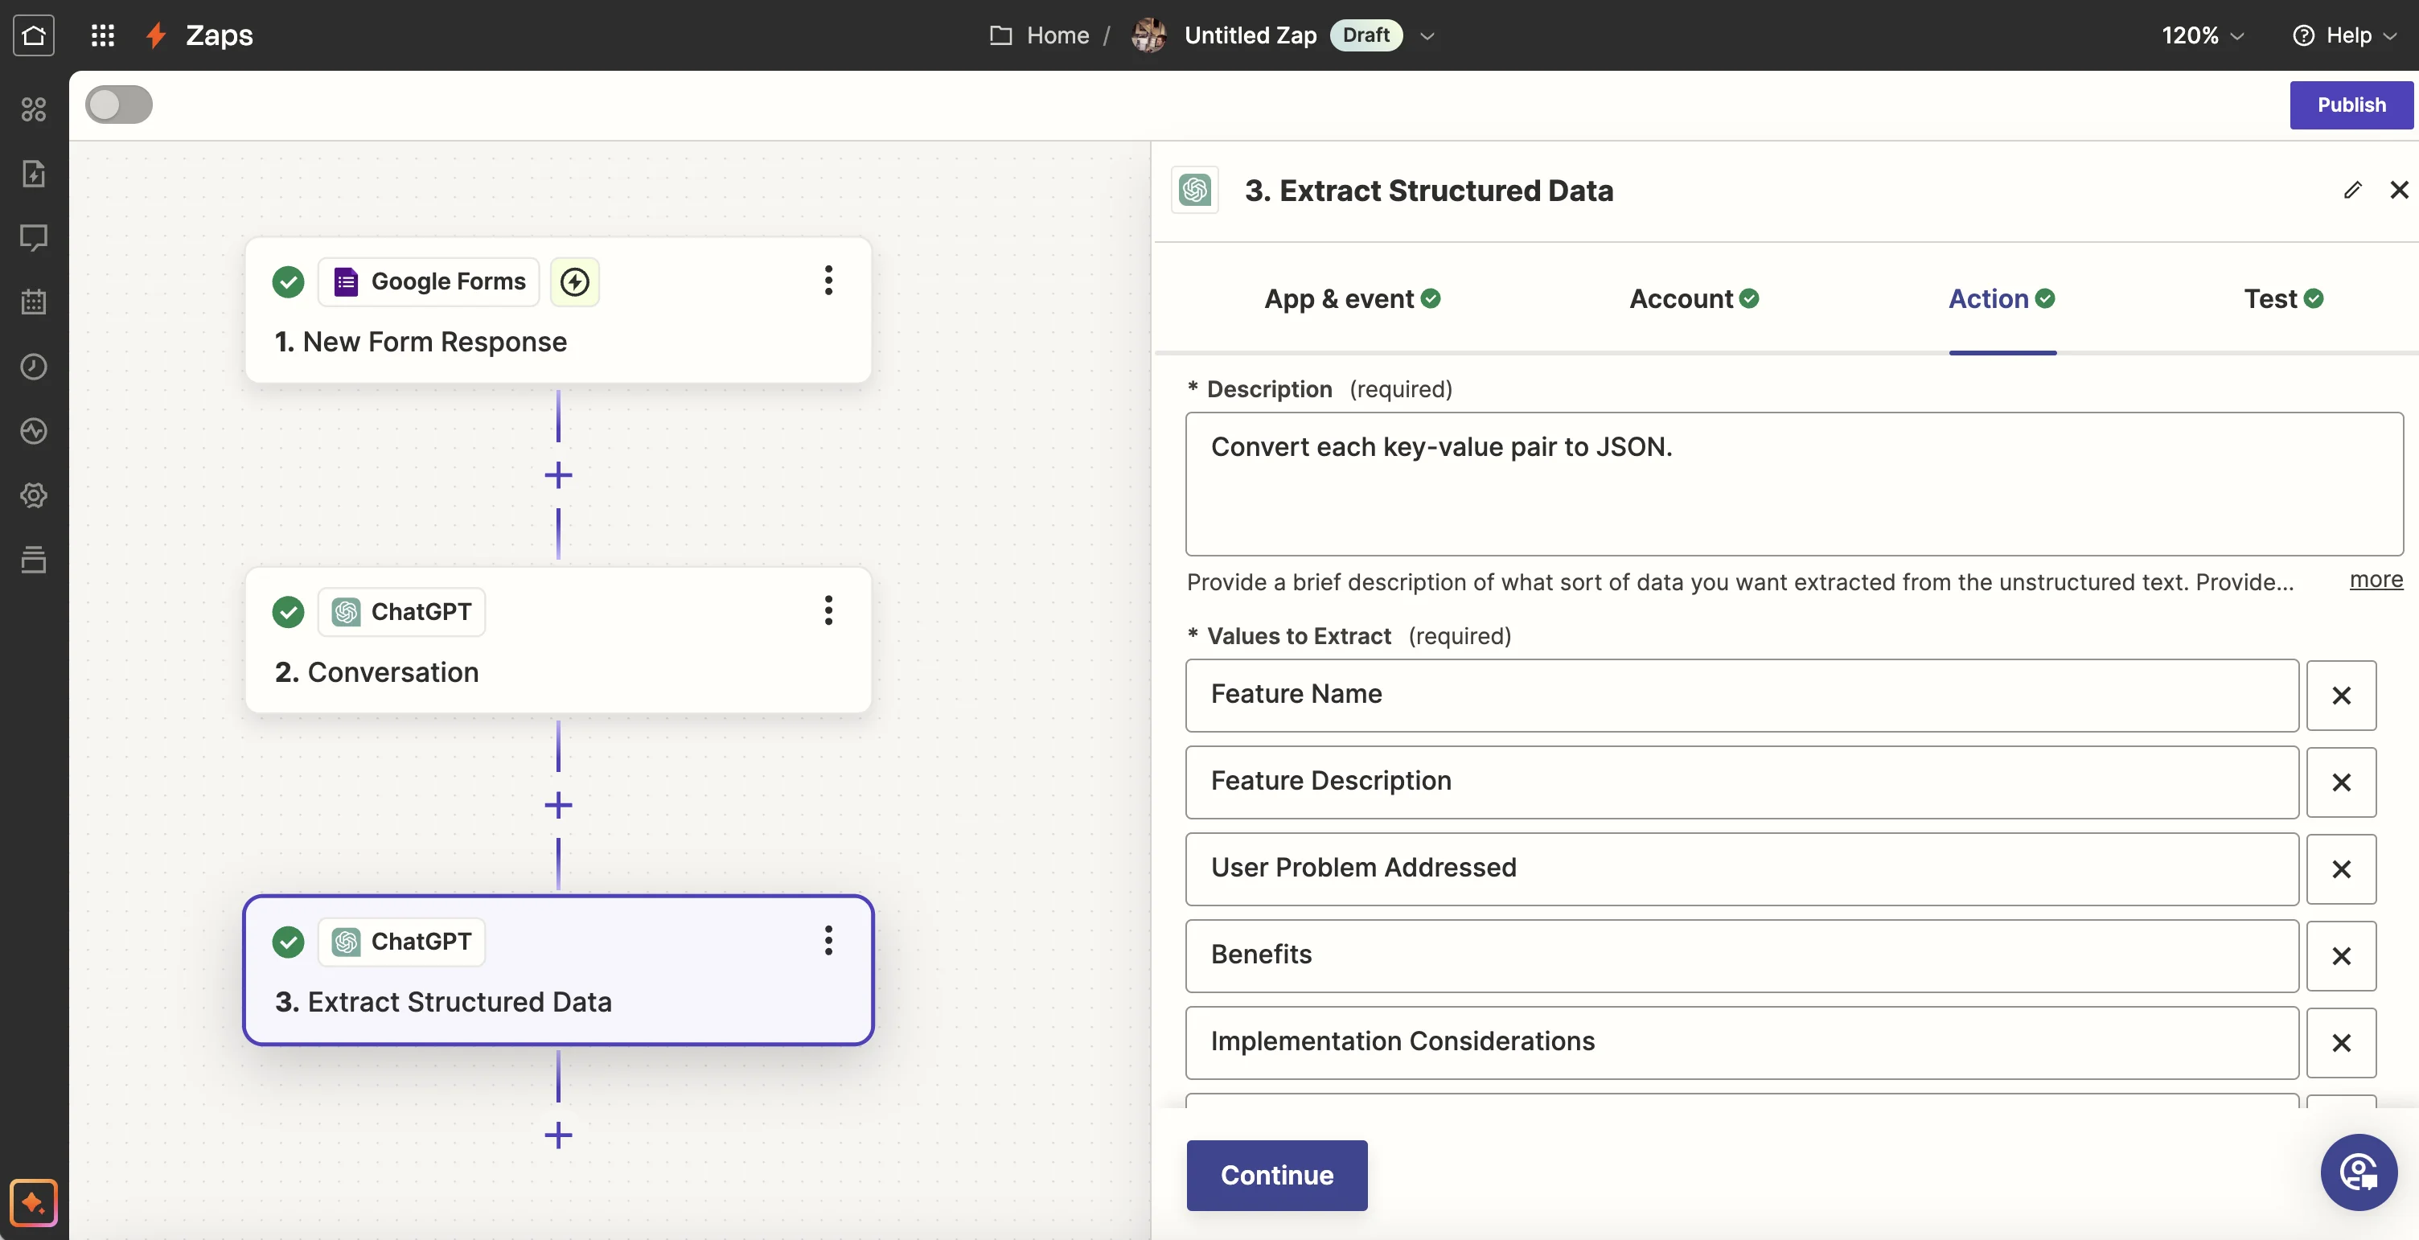Image resolution: width=2419 pixels, height=1240 pixels.
Task: Click the rename pencil icon for step 3
Action: tap(2351, 191)
